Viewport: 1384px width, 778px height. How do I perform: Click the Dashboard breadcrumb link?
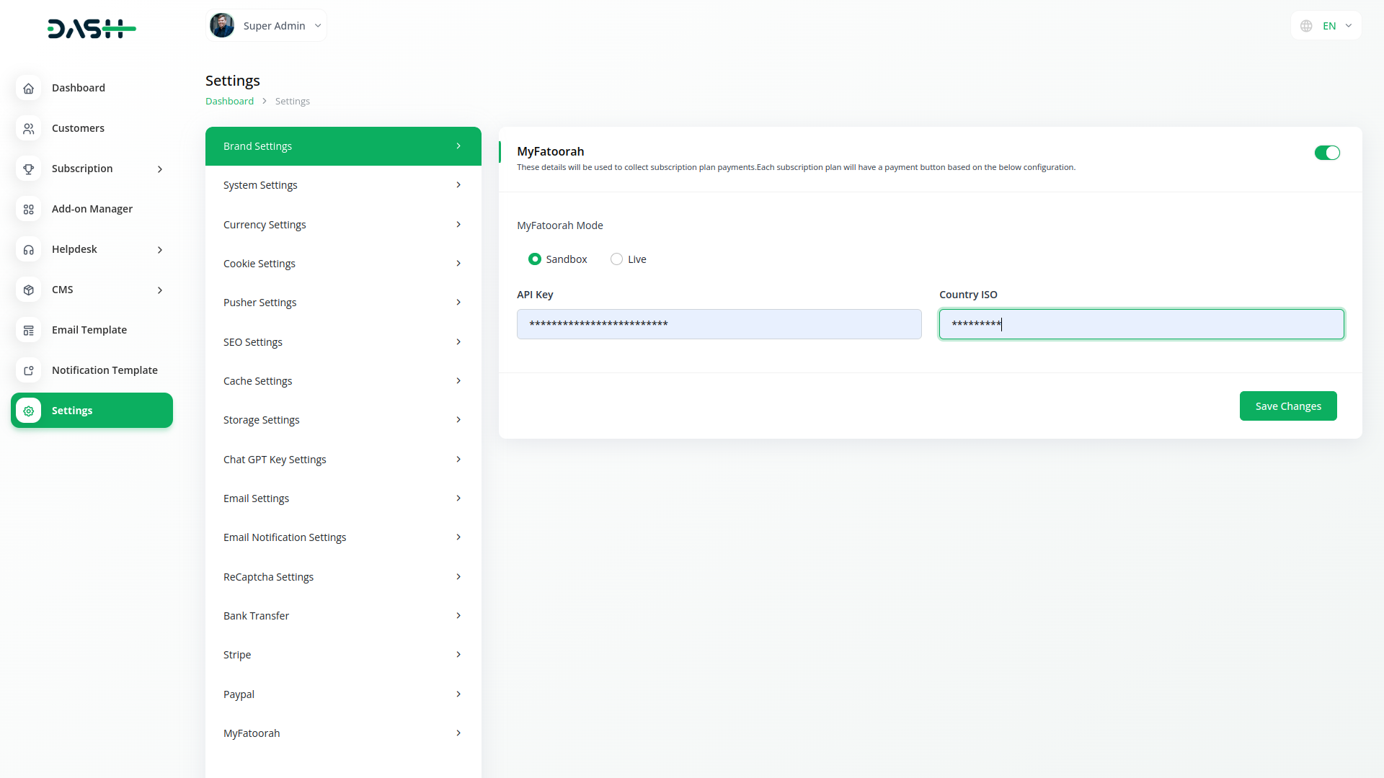pyautogui.click(x=229, y=102)
